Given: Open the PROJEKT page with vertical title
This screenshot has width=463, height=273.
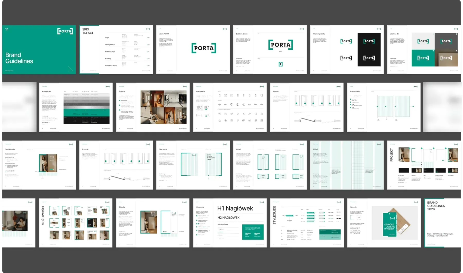Looking at the screenshot, I should 424,165.
